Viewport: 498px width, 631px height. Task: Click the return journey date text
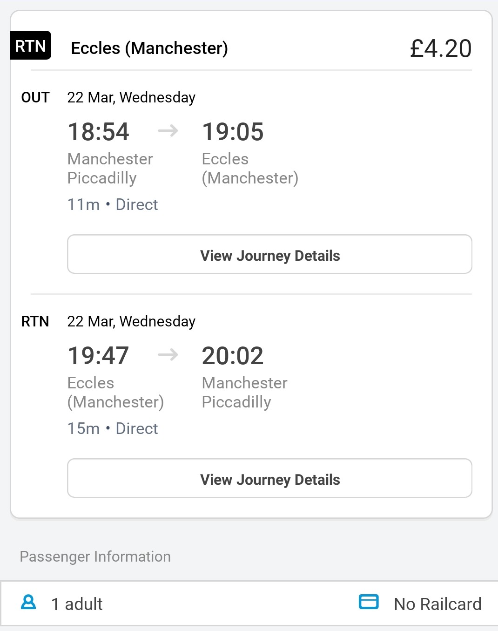click(x=131, y=321)
